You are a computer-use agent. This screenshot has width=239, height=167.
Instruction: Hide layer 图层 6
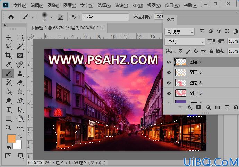click(x=169, y=72)
